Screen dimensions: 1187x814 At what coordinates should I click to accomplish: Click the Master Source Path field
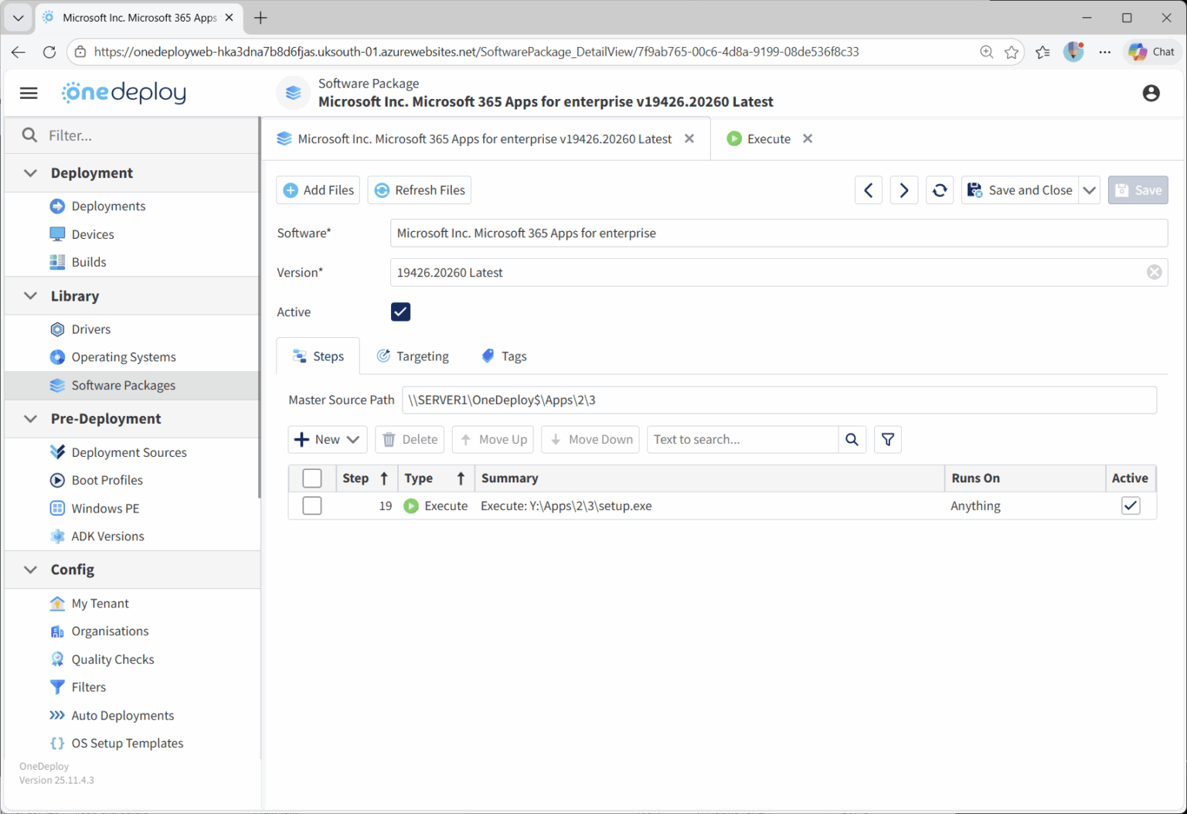pos(779,400)
